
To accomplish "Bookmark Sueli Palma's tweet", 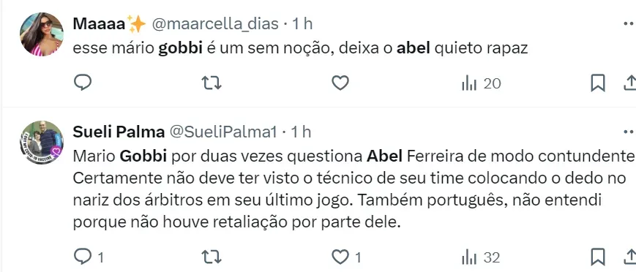I will (x=598, y=257).
